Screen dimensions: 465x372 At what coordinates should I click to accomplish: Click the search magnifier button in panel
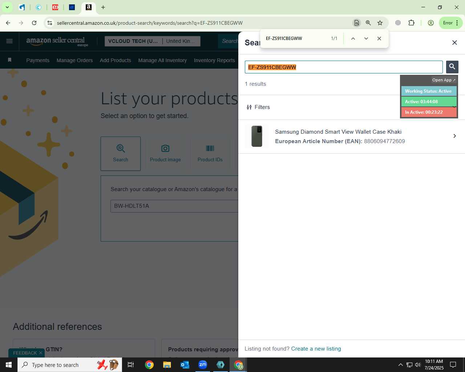click(x=452, y=67)
